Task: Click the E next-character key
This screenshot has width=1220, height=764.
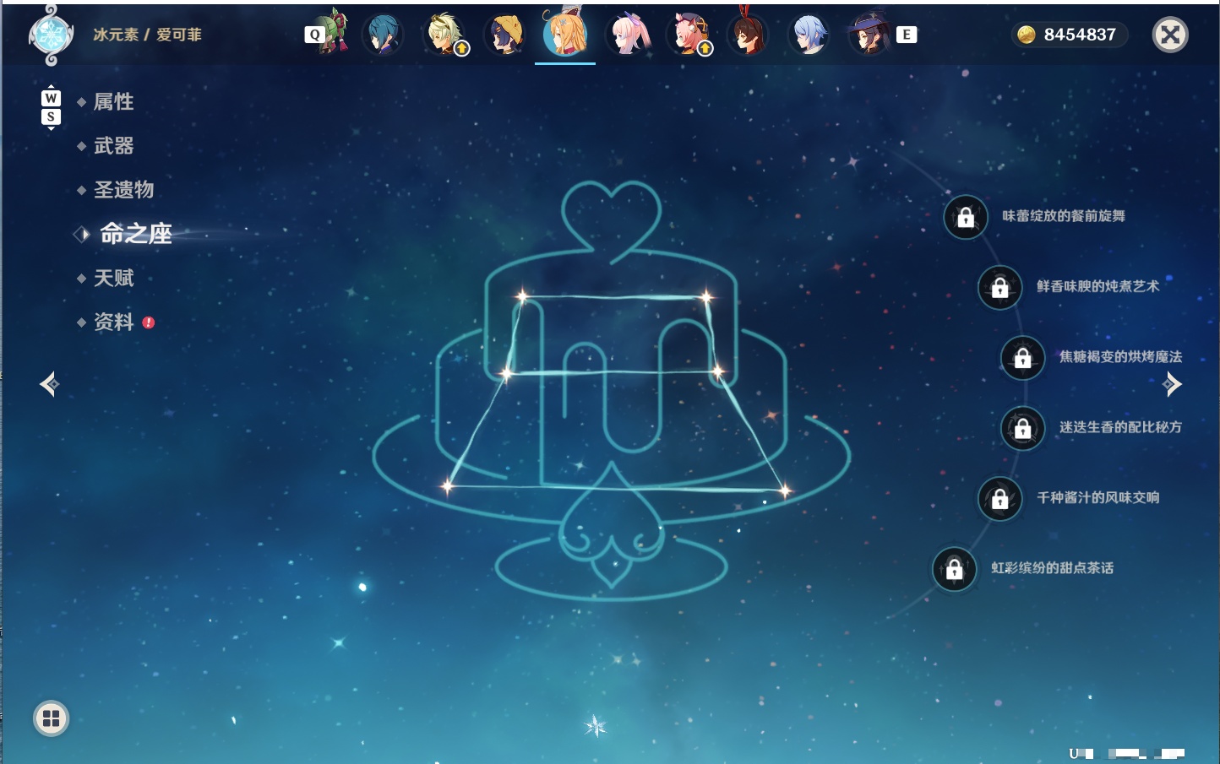Action: pos(907,35)
